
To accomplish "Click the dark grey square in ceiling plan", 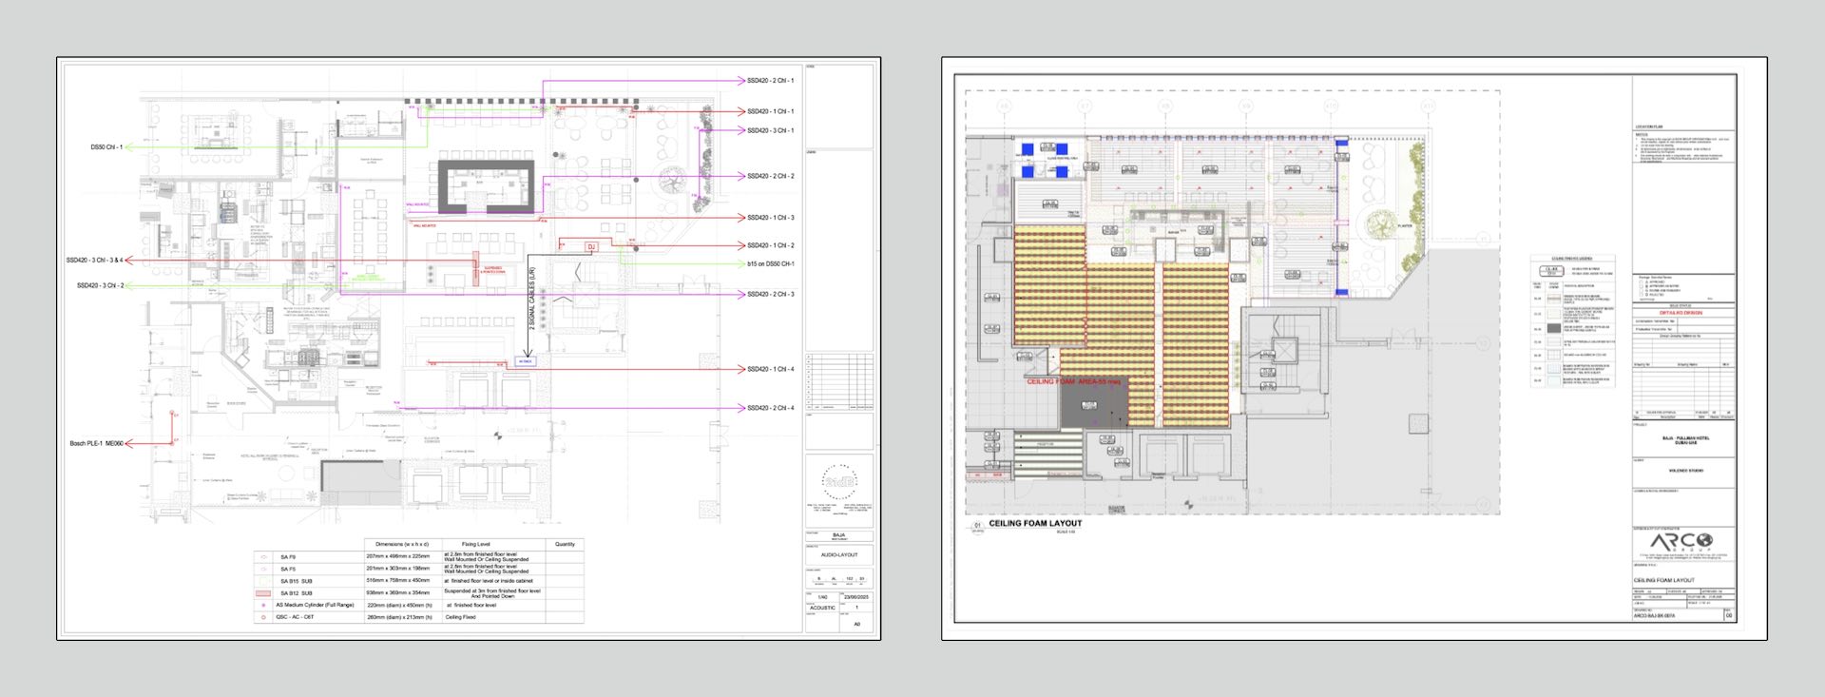I will [1093, 406].
